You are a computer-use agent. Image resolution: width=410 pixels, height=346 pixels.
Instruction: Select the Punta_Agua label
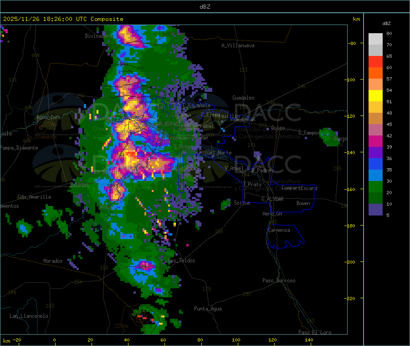click(208, 309)
